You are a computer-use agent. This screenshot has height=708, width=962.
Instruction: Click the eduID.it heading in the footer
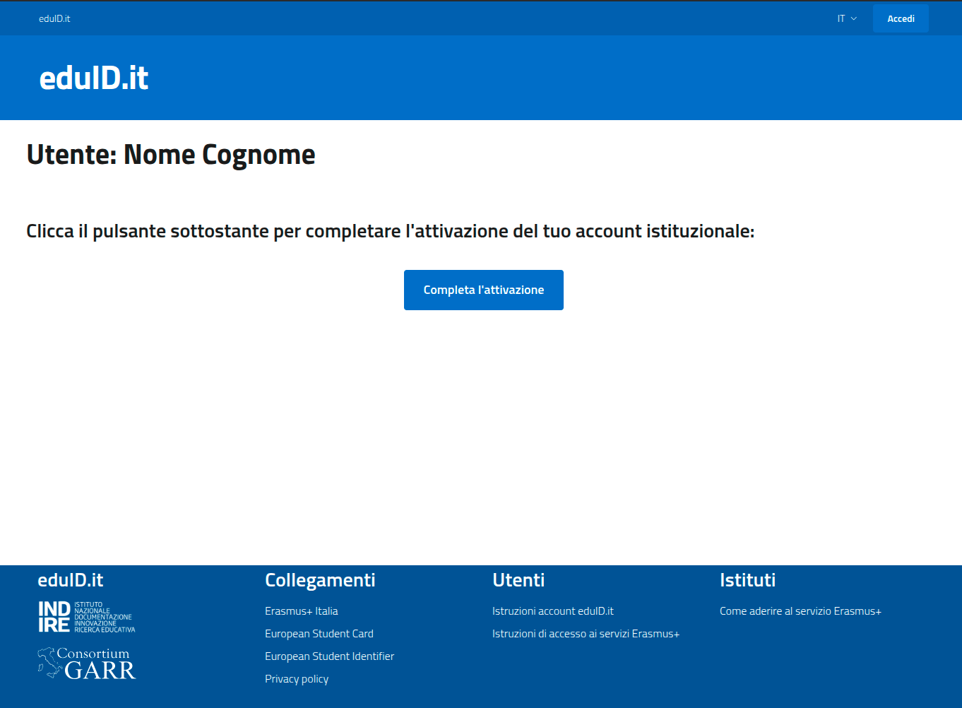(71, 580)
